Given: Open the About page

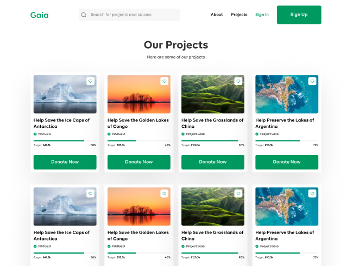Looking at the screenshot, I should [217, 15].
